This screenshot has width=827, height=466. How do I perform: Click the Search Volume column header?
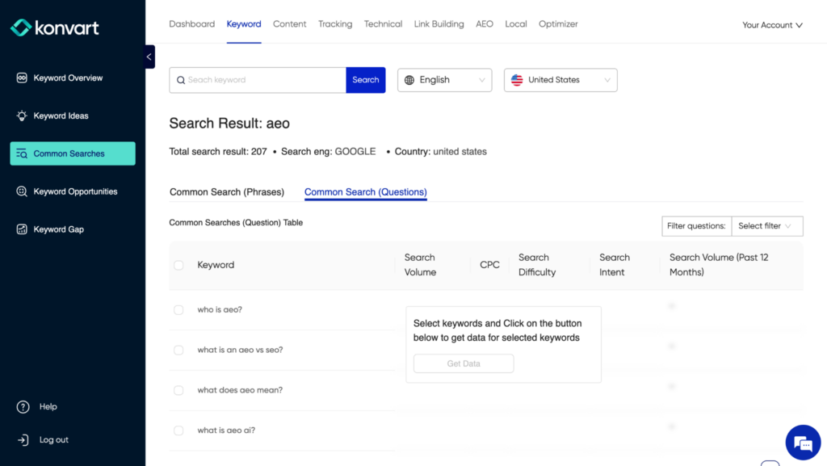420,265
